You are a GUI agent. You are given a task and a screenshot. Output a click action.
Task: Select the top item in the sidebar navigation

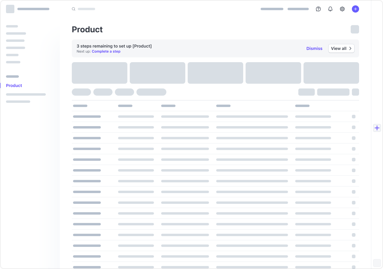click(x=12, y=26)
